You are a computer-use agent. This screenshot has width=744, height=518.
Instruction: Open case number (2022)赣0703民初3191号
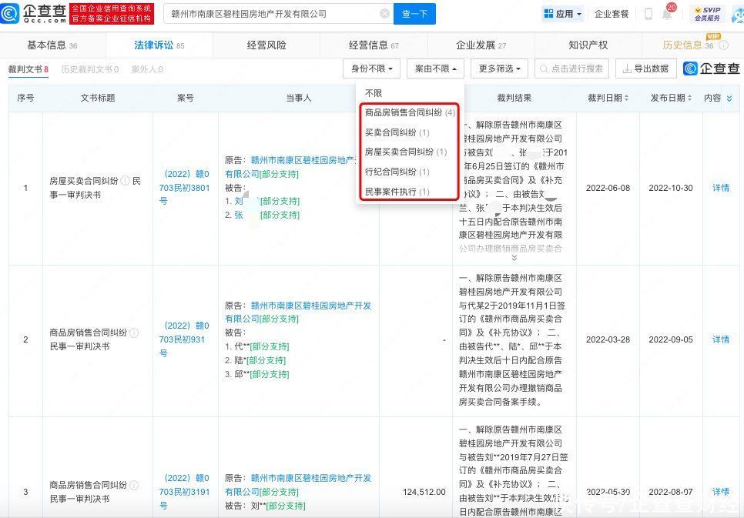click(x=185, y=491)
